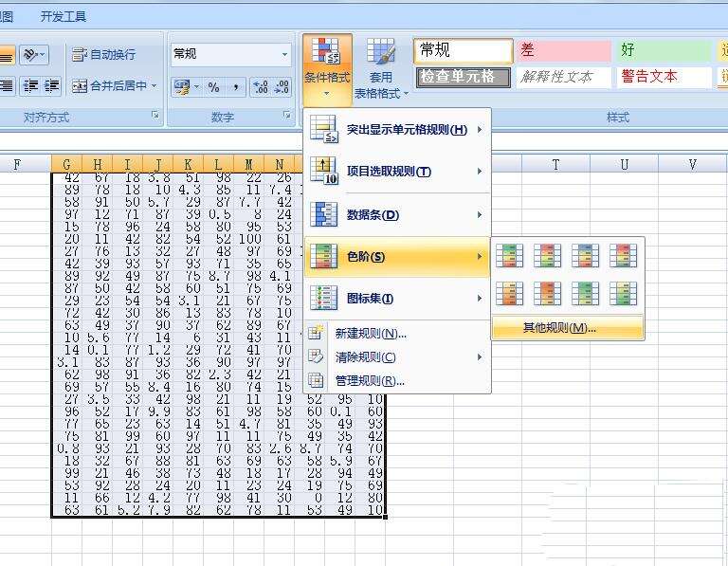The height and width of the screenshot is (566, 728).
Task: Open 对齐方式 group dialog launcher
Action: (x=155, y=115)
